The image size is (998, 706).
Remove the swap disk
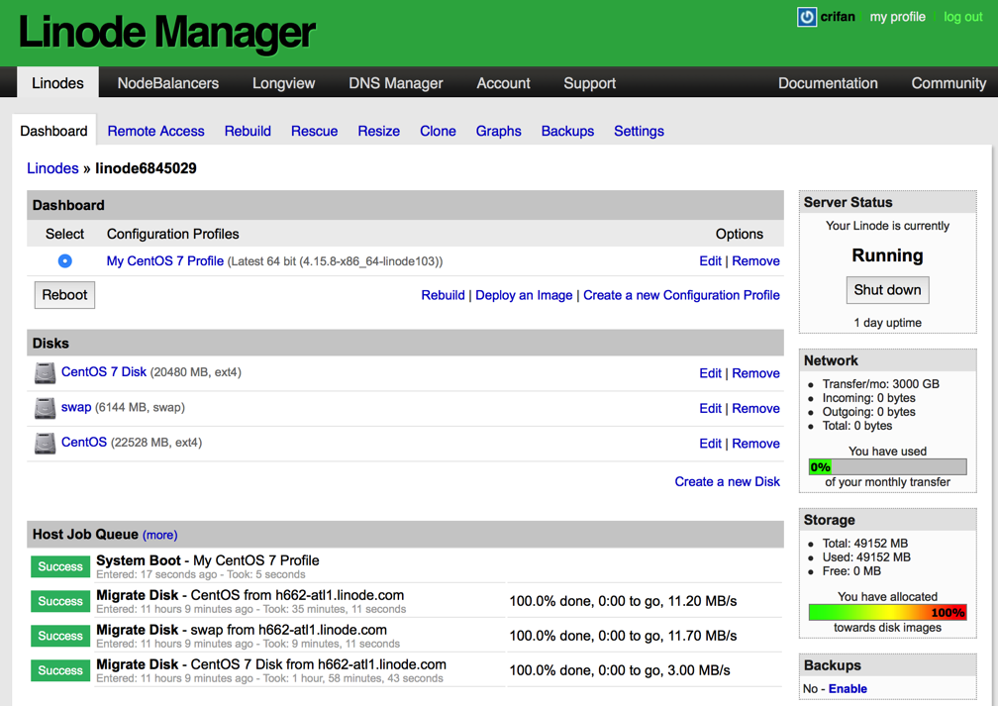[x=755, y=408]
